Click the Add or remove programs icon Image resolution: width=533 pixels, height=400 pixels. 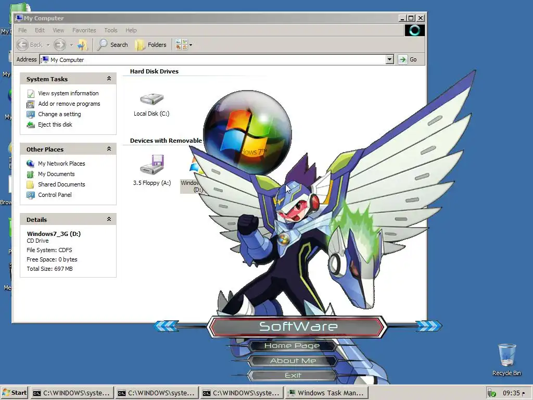pos(31,104)
